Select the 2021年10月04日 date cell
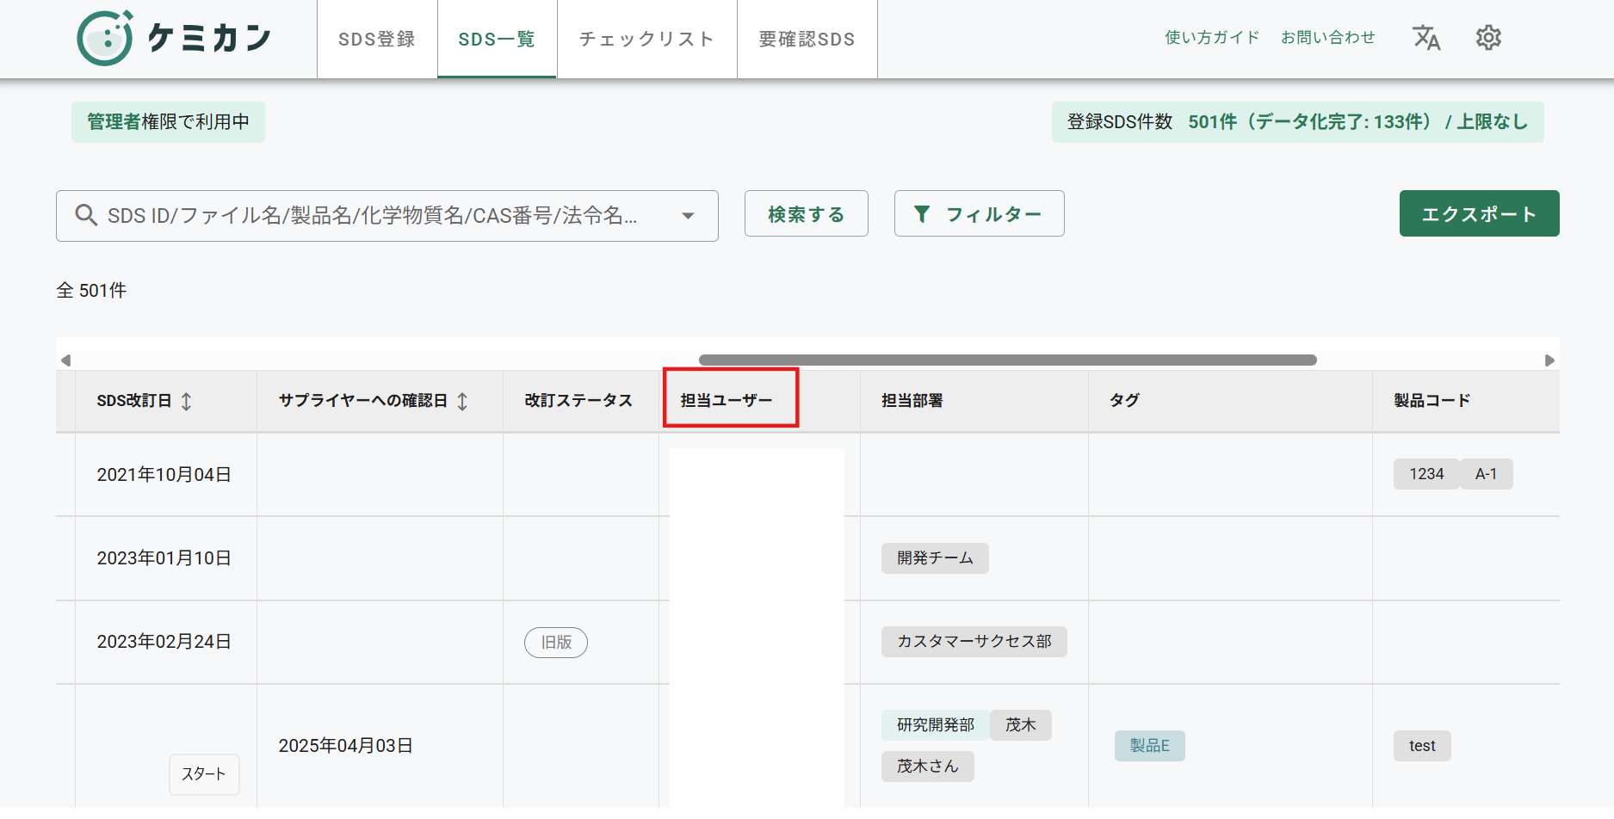The height and width of the screenshot is (819, 1614). (x=164, y=475)
